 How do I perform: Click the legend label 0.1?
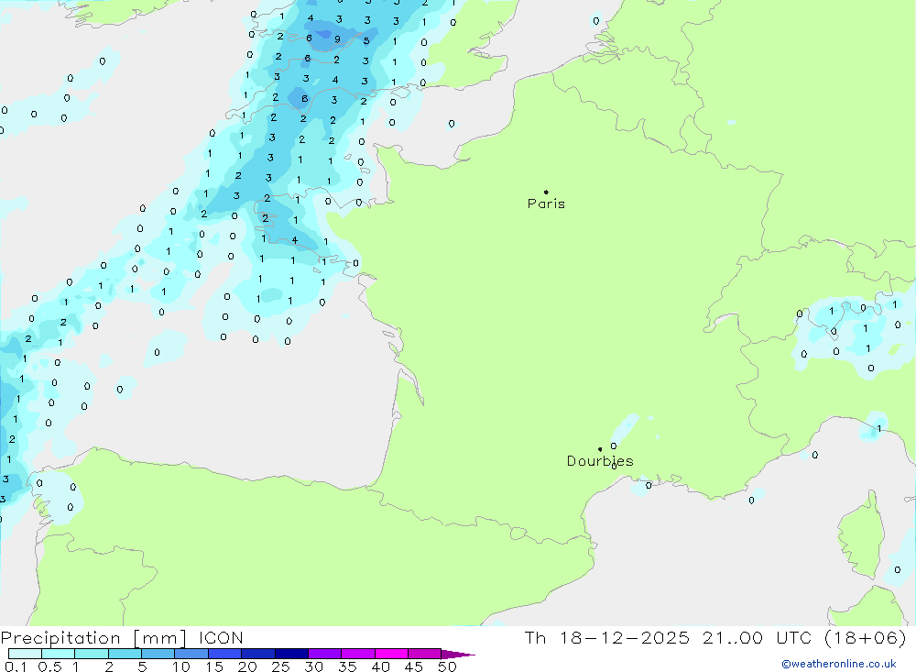point(16,666)
